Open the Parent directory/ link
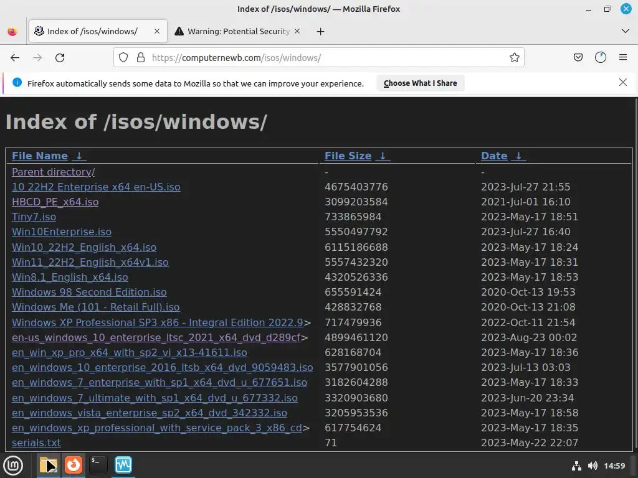Screen dimensions: 638x478 54,172
